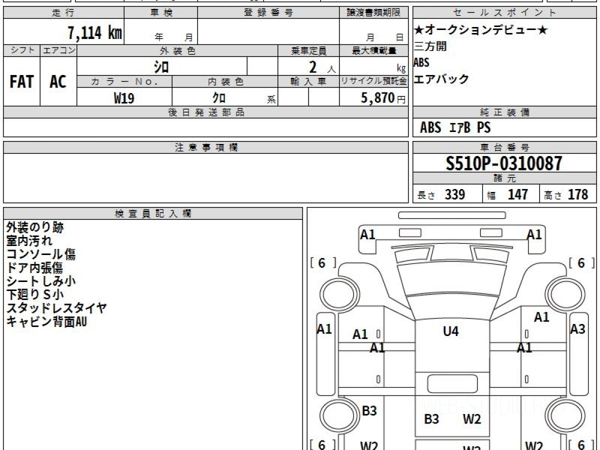Screen dimensions: 600x450
Task: Click the AC air conditioner cell
Action: pos(58,81)
